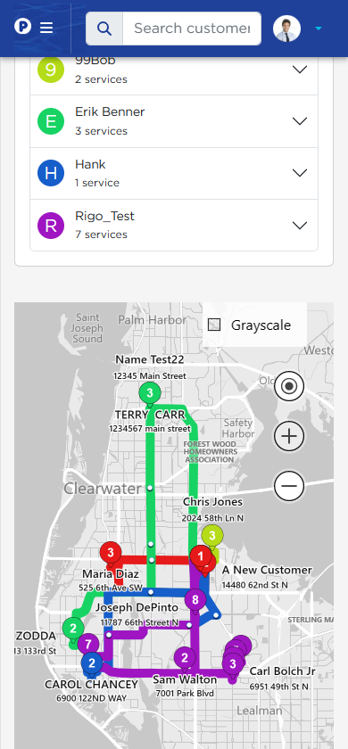Click the P logo icon
This screenshot has height=749, width=348.
pyautogui.click(x=22, y=26)
